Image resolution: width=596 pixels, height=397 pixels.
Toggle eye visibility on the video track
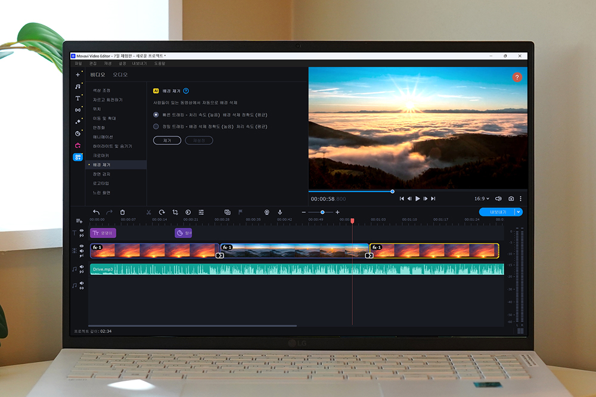click(x=81, y=246)
